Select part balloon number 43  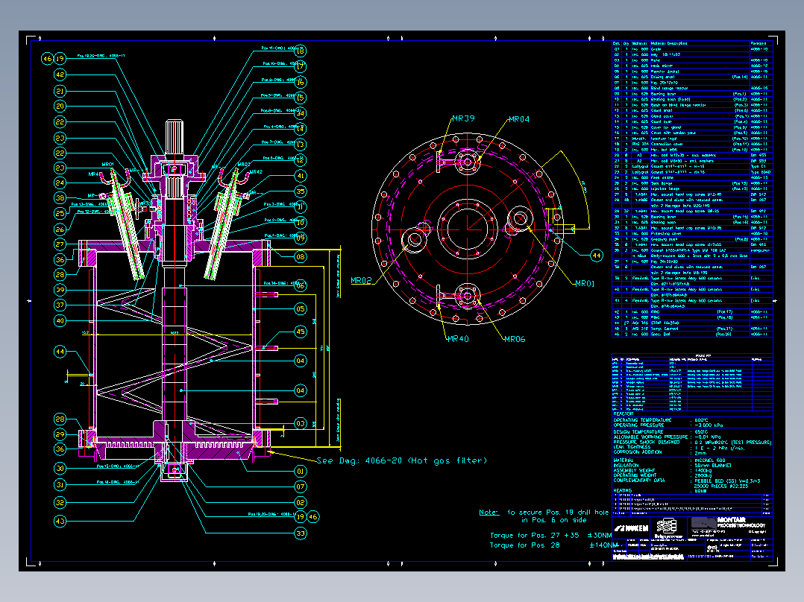click(60, 521)
